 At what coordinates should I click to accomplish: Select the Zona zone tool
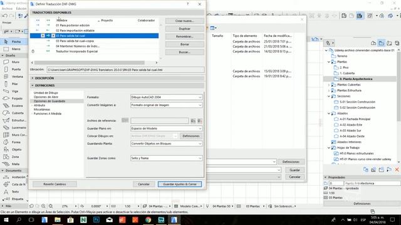[14, 157]
